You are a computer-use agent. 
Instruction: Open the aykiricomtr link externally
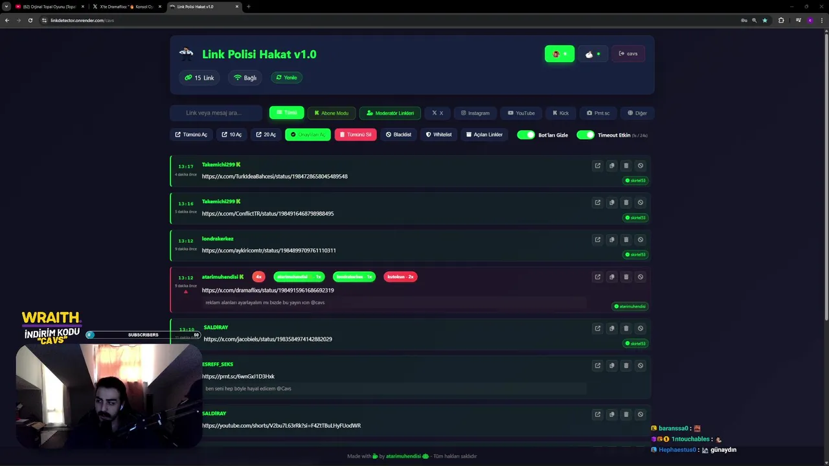(x=597, y=239)
